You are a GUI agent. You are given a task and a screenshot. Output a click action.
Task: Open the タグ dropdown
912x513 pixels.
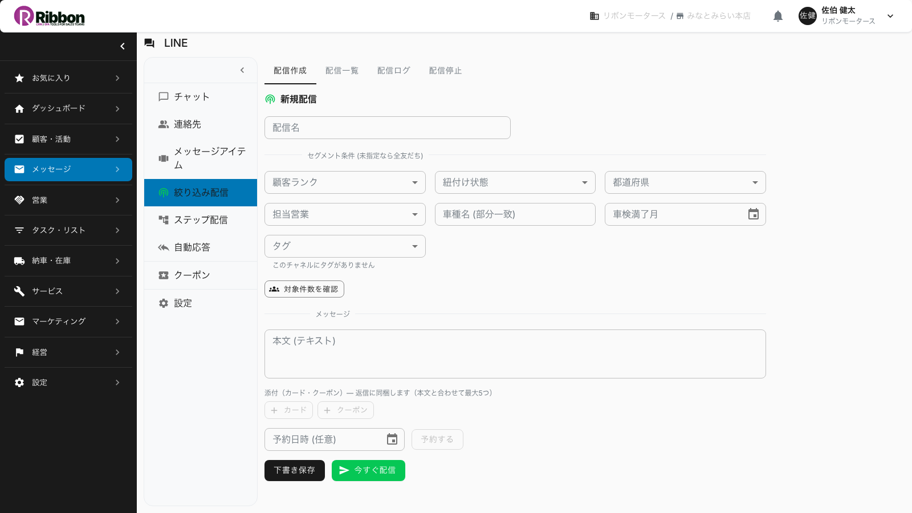345,246
